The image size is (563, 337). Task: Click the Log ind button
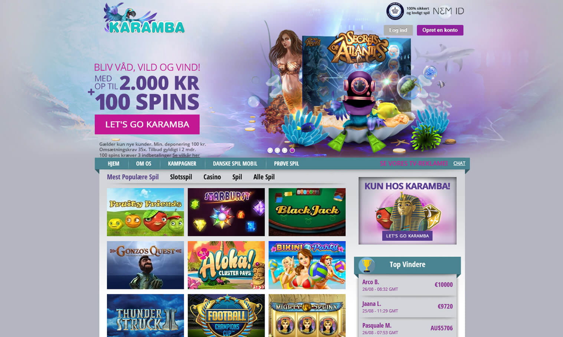pos(398,30)
